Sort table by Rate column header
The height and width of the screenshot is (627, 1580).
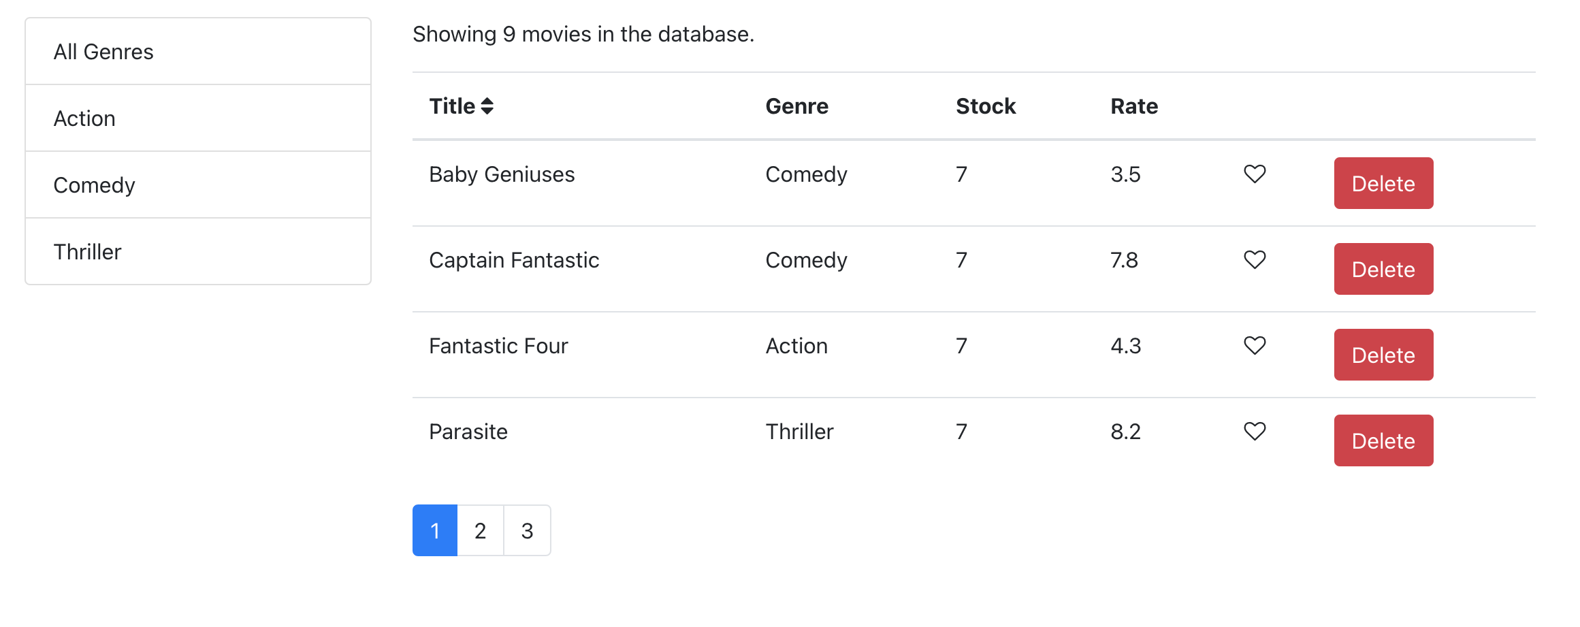[1133, 106]
